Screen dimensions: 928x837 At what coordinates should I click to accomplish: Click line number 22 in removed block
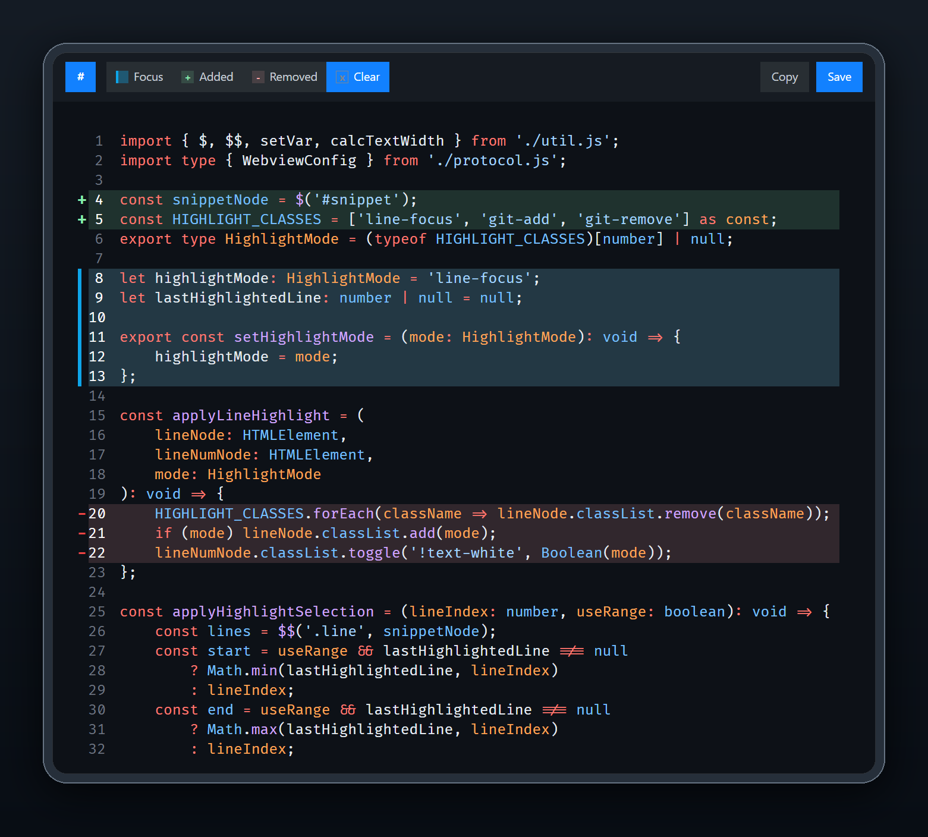tap(97, 553)
